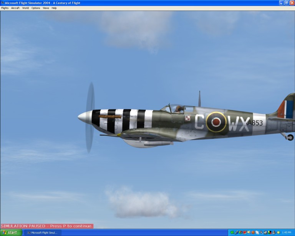Click the green tray icon

click(x=232, y=233)
